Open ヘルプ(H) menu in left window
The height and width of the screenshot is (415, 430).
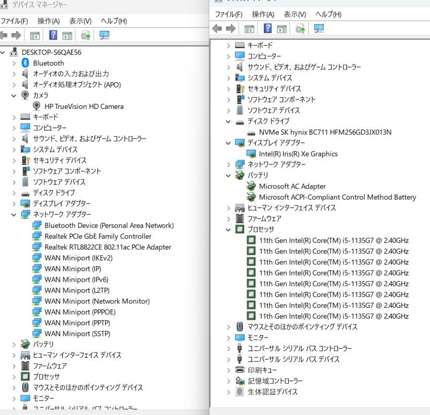click(x=114, y=21)
